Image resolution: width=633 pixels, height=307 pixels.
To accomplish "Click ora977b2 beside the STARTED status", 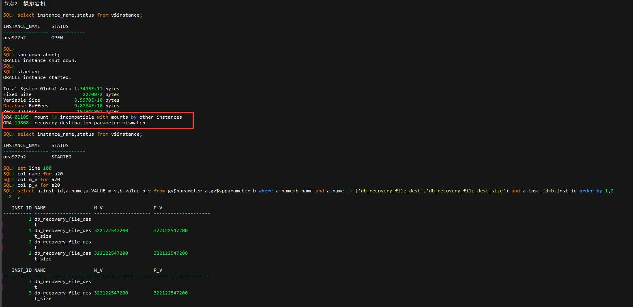I will coord(15,157).
